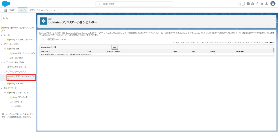Collapse the メール section

(2, 35)
